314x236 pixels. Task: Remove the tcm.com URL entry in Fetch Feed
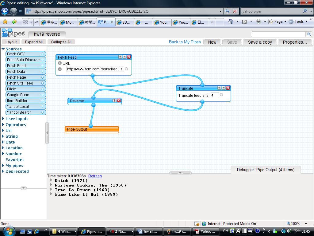point(60,69)
